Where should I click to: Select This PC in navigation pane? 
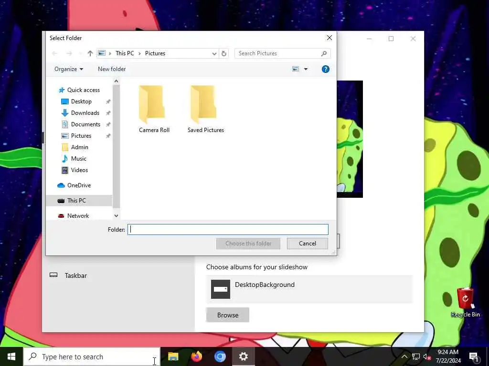(79, 201)
